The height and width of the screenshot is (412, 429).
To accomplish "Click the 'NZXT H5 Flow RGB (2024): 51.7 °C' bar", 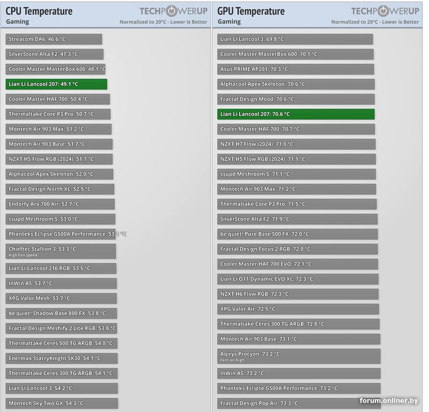I will [59, 159].
